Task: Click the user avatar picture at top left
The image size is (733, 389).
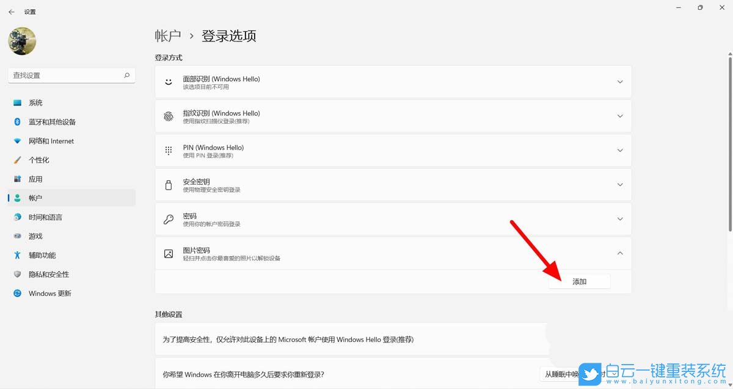Action: coord(22,41)
